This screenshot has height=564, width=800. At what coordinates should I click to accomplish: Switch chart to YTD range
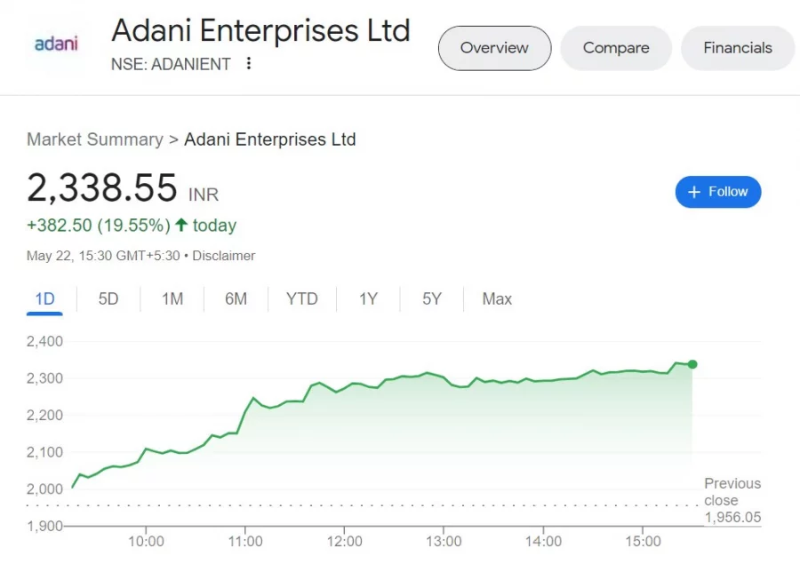coord(302,298)
